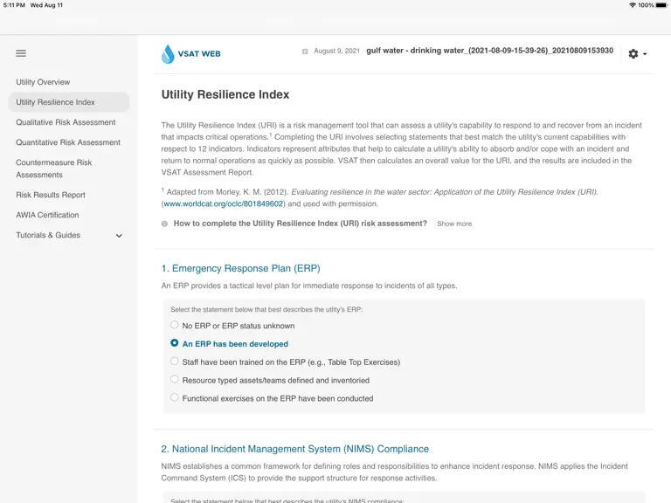
Task: Choose 'Staff have been trained on the ERP'
Action: point(174,362)
